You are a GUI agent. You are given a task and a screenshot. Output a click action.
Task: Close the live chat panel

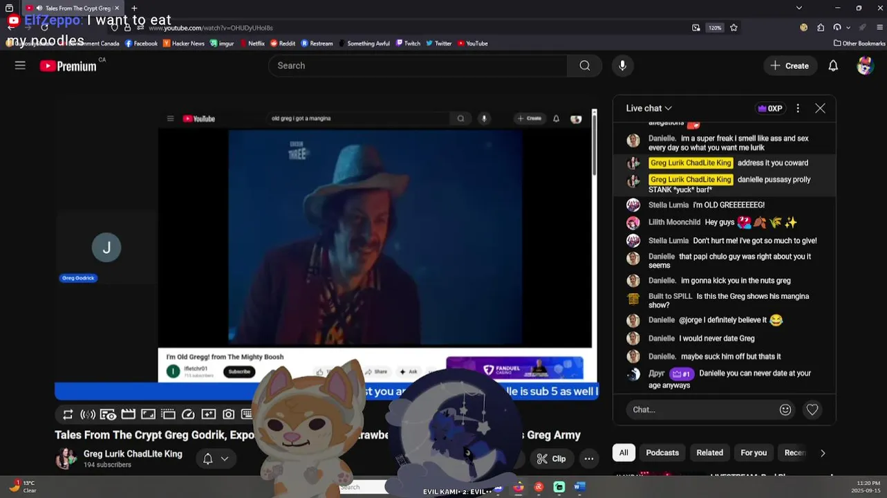pyautogui.click(x=820, y=109)
